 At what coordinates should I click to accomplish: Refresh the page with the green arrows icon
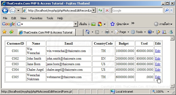[x=100, y=11]
